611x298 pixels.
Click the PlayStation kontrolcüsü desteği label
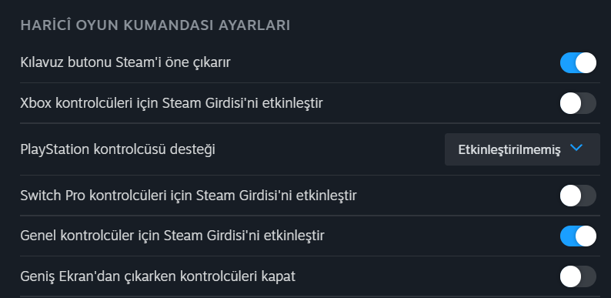(x=118, y=149)
